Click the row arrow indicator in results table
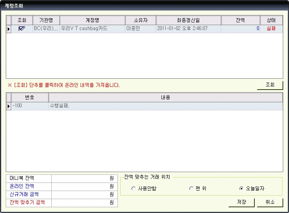The image size is (289, 213). click(x=9, y=106)
